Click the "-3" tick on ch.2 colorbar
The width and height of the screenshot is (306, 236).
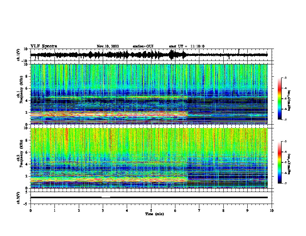pyautogui.click(x=285, y=142)
